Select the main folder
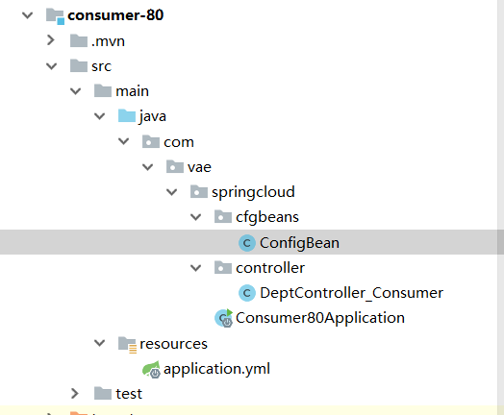Image resolution: width=504 pixels, height=415 pixels. tap(132, 91)
